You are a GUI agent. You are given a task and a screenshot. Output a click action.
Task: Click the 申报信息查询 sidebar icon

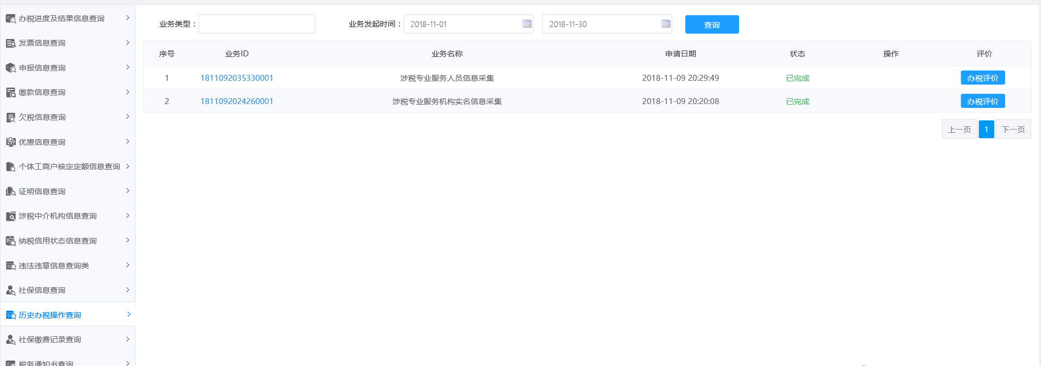tap(10, 68)
